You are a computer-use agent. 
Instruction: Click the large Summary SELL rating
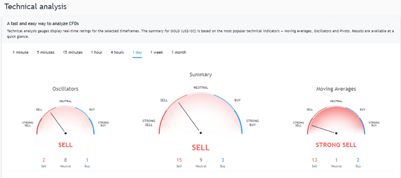[200, 147]
